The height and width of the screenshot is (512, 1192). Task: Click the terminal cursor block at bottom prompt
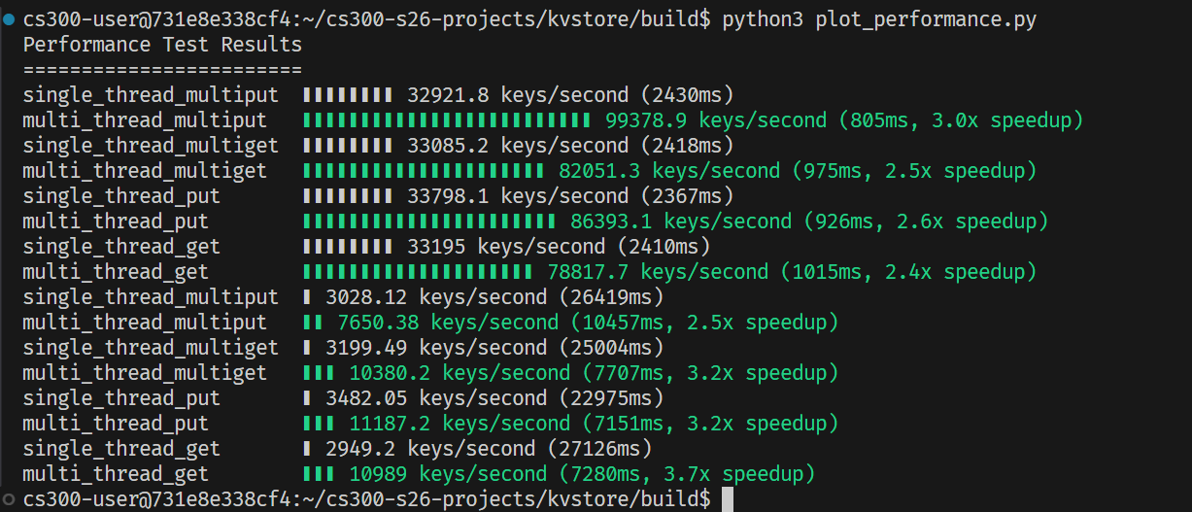pyautogui.click(x=727, y=499)
